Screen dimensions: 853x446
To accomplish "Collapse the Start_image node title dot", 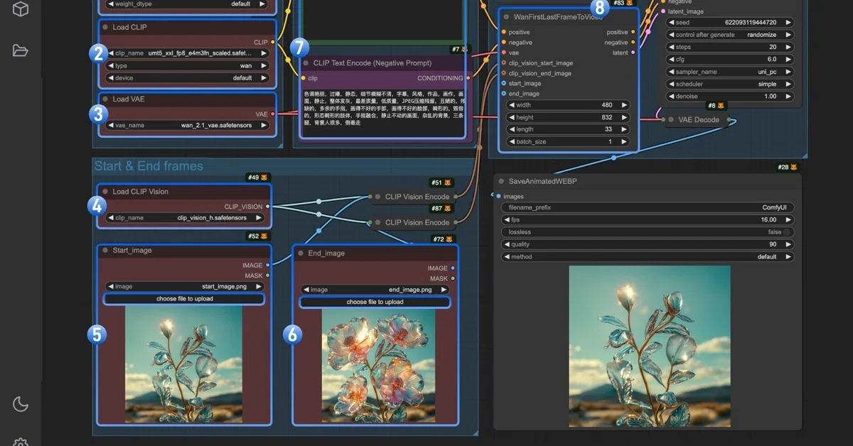I will click(x=104, y=251).
